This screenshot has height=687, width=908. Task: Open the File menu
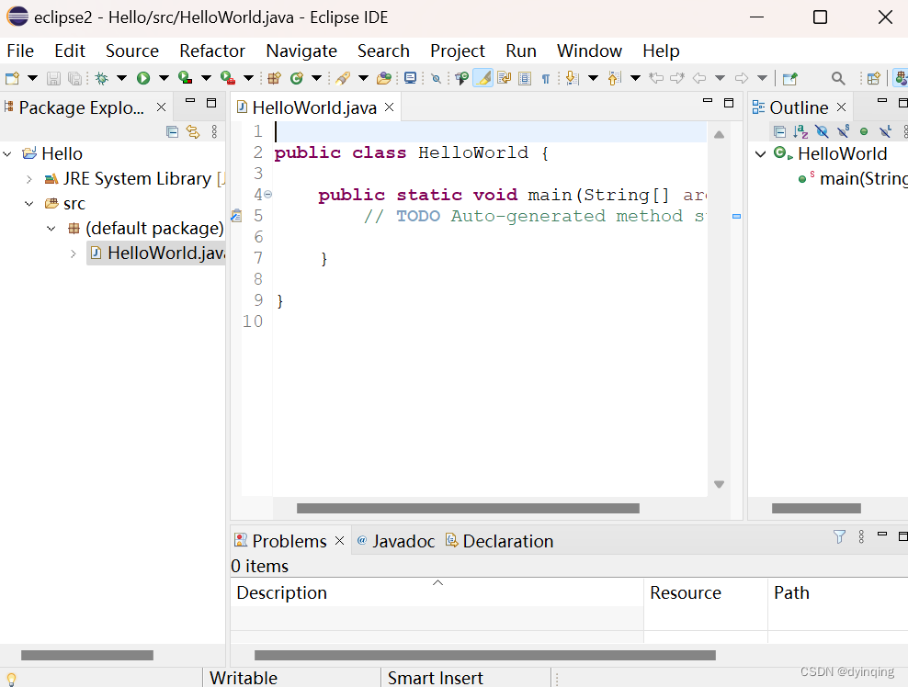[20, 51]
